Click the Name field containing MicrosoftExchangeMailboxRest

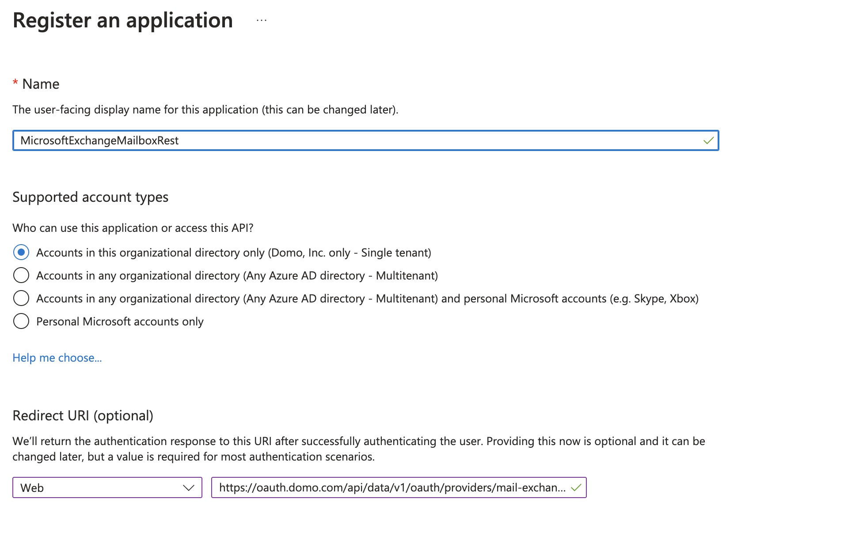coord(365,140)
